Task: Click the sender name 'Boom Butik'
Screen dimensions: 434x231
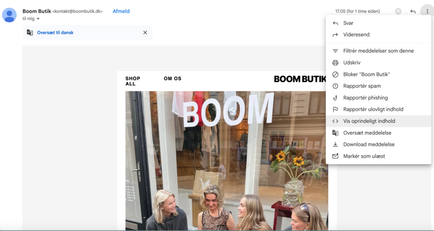Action: 37,11
